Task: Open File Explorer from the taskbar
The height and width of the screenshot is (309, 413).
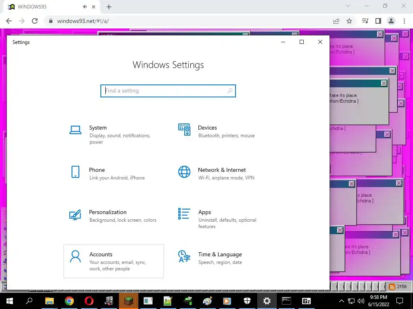Action: pyautogui.click(x=49, y=301)
